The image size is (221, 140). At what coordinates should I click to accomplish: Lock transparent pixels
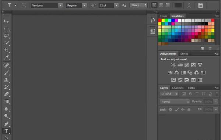pos(171,110)
